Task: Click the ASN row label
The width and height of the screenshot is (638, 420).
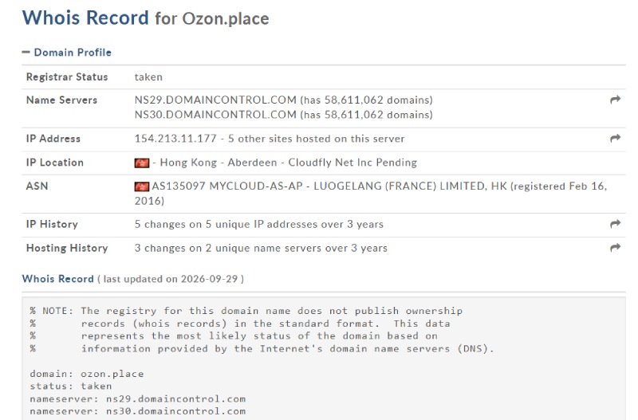Action: point(37,186)
